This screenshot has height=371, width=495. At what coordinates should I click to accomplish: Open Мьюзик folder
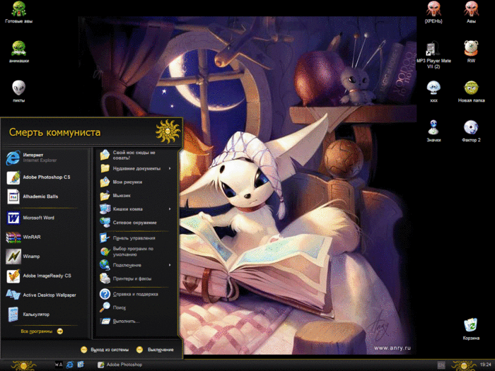(136, 196)
